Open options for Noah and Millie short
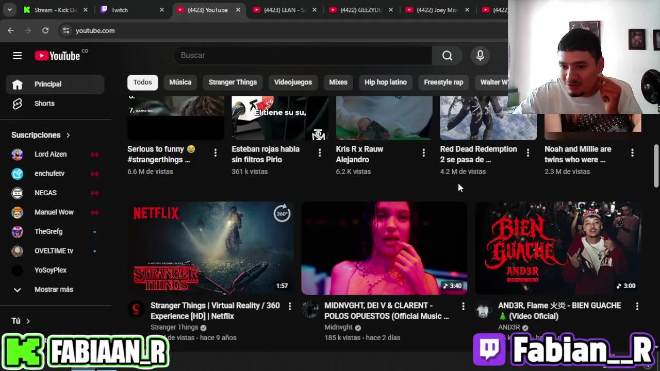The width and height of the screenshot is (660, 371). coord(632,153)
